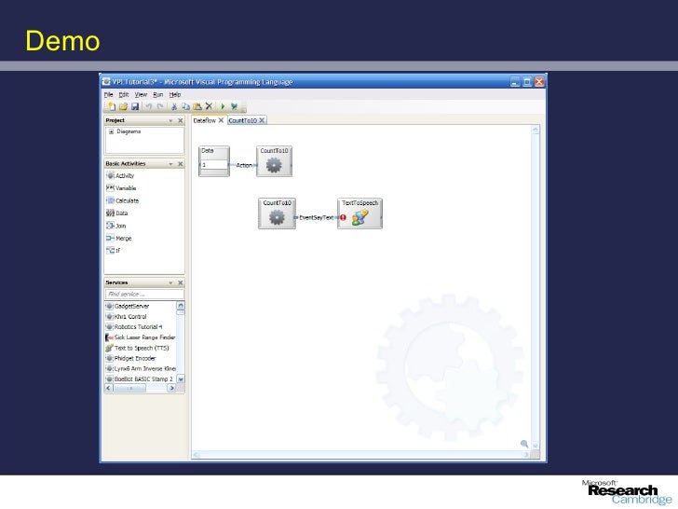The image size is (678, 509).
Task: Redo the action in the toolbar
Action: (160, 106)
